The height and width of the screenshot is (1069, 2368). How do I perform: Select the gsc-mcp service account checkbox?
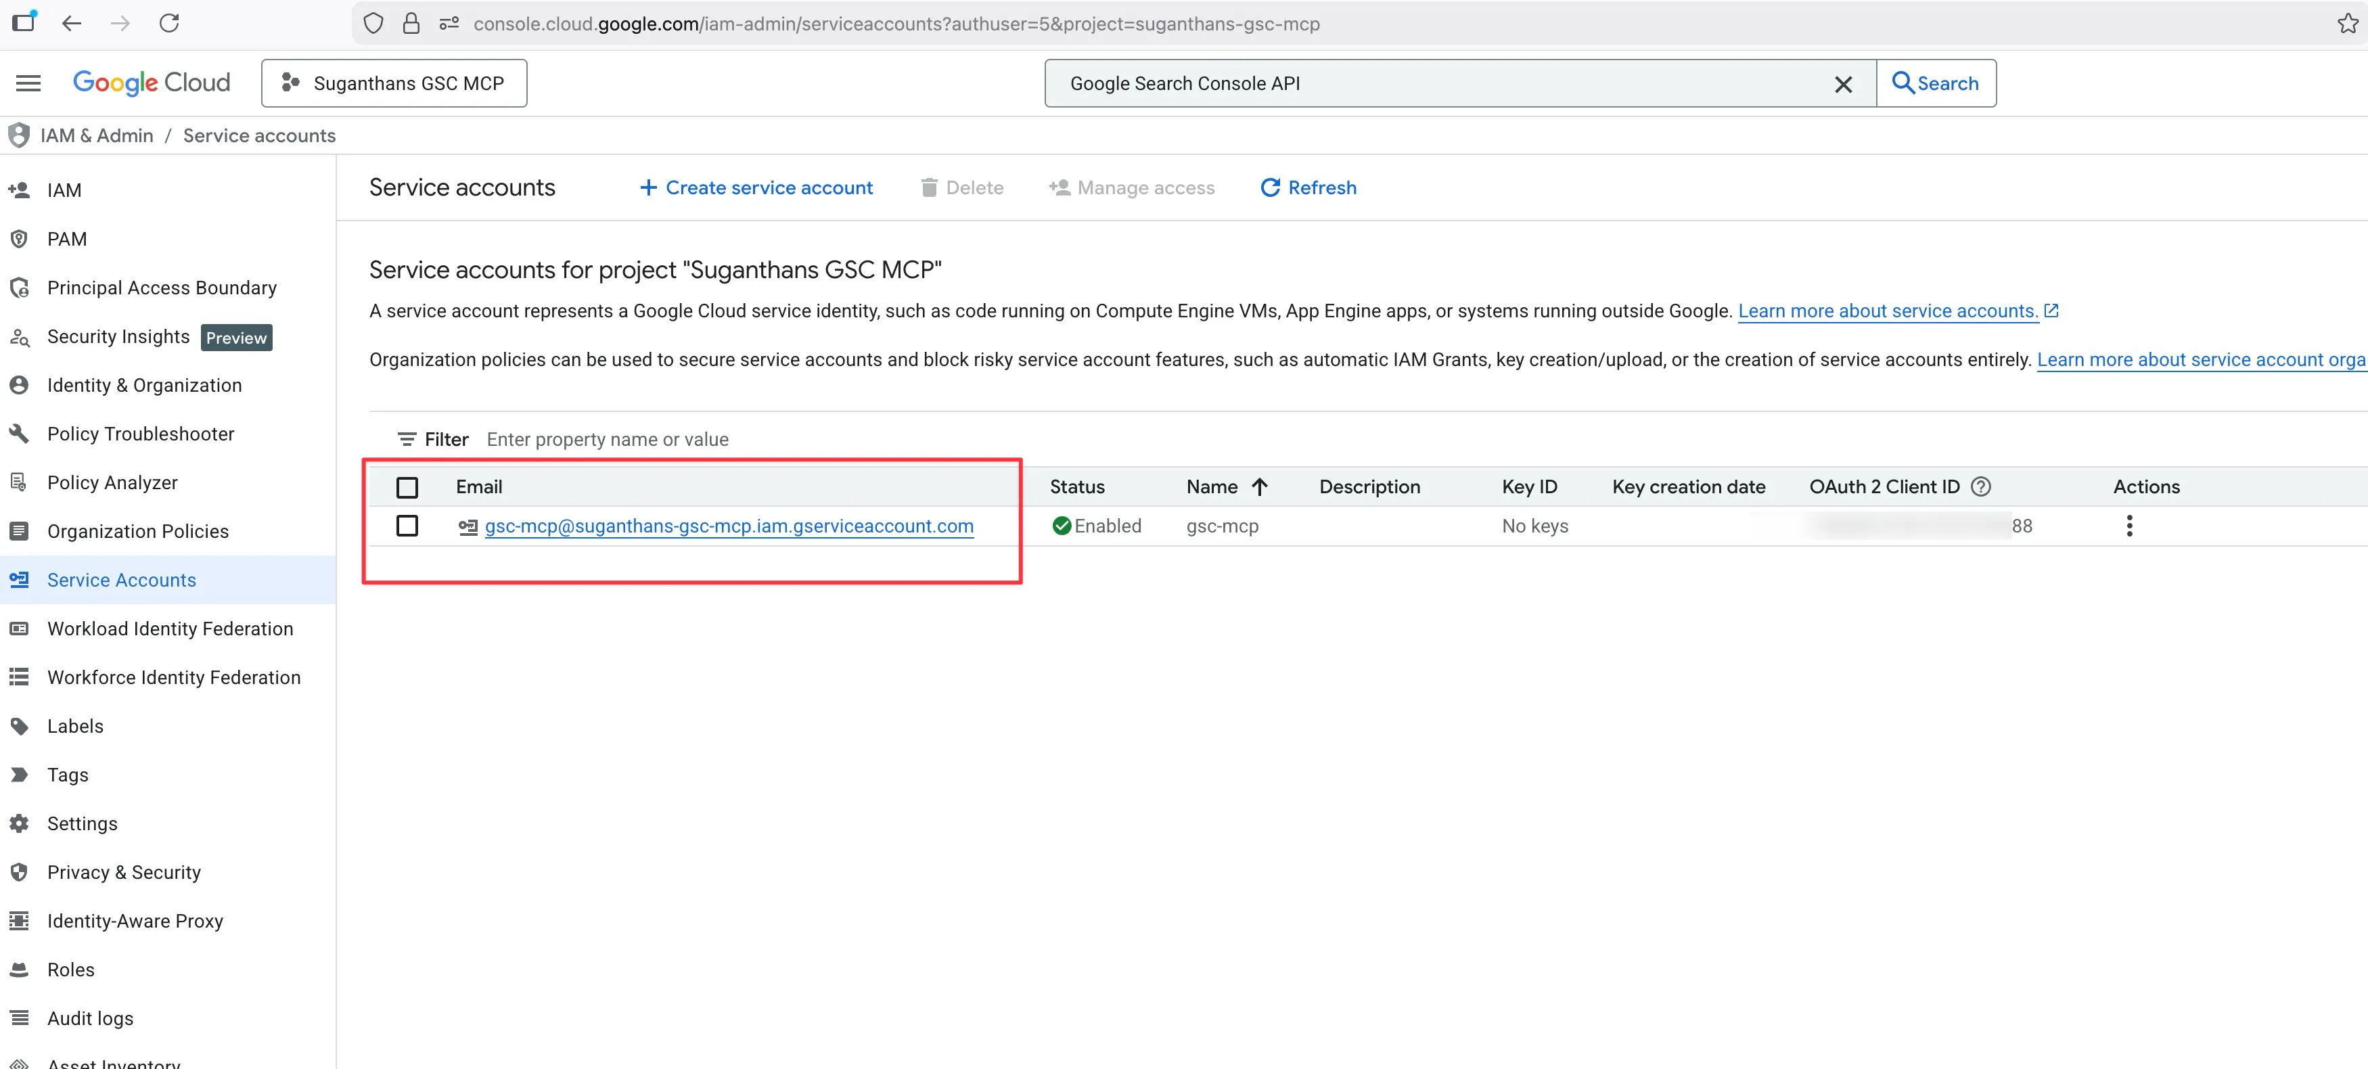pos(407,526)
